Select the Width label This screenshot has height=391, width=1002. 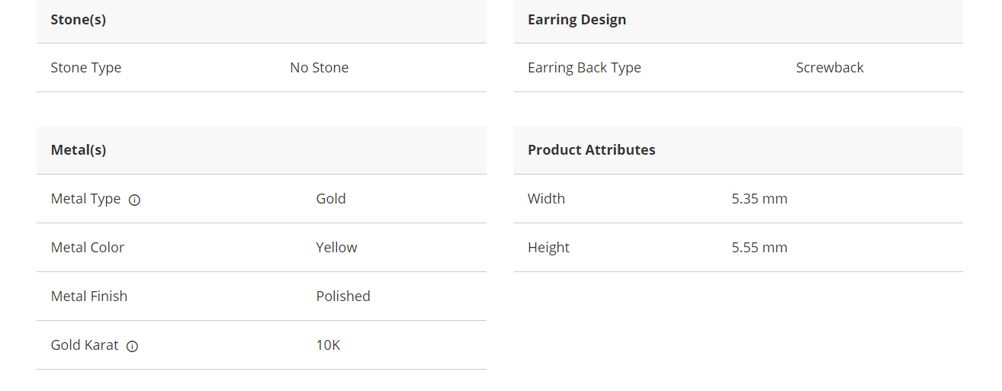[x=546, y=199]
